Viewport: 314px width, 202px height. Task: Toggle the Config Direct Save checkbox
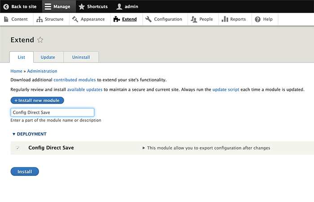[x=17, y=148]
